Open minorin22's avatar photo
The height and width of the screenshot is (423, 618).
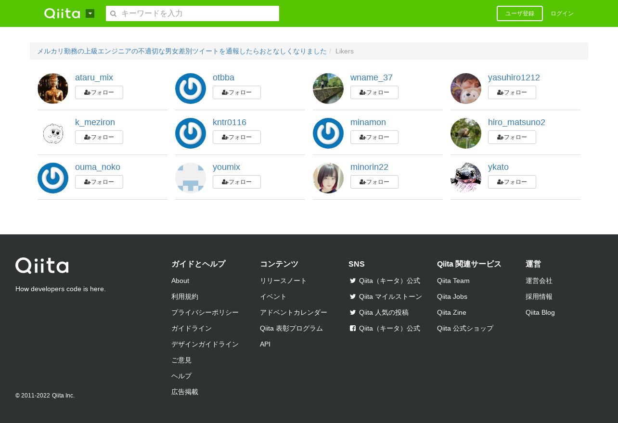(x=328, y=178)
